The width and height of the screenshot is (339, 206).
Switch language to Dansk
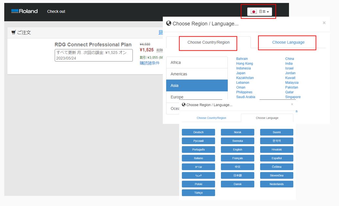coord(237,184)
